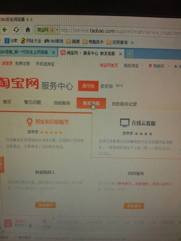Open the 淘宝网 site badge dropdown arrow
The height and width of the screenshot is (241, 181).
[x=57, y=30]
